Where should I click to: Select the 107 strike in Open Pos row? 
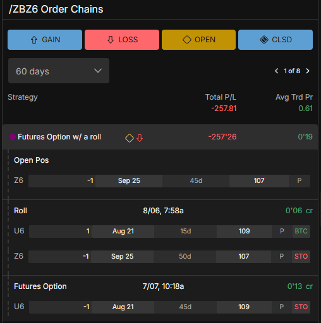click(259, 181)
